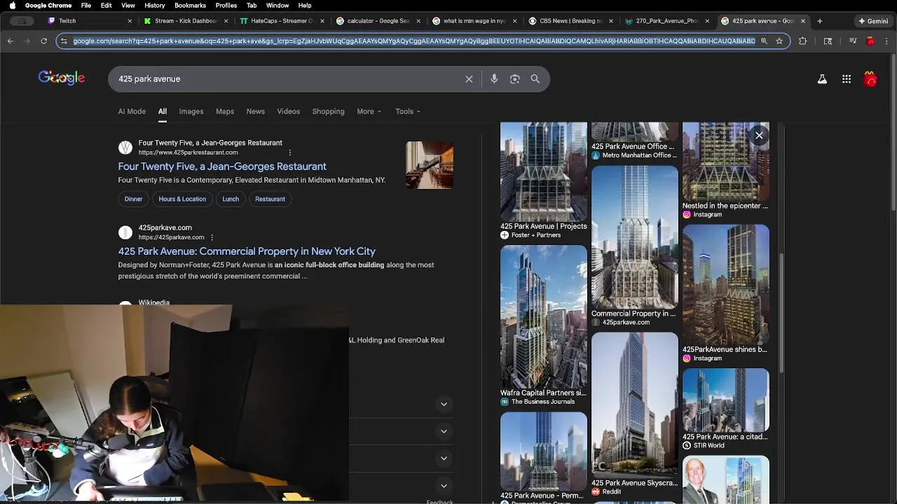Click the Dinner chip

tap(133, 199)
